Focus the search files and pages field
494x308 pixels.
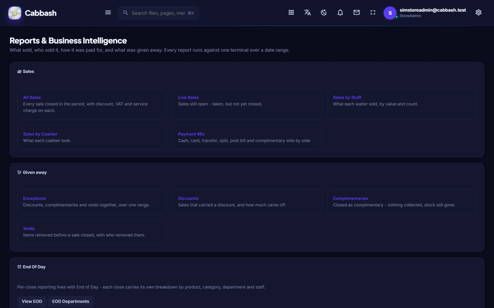click(158, 13)
